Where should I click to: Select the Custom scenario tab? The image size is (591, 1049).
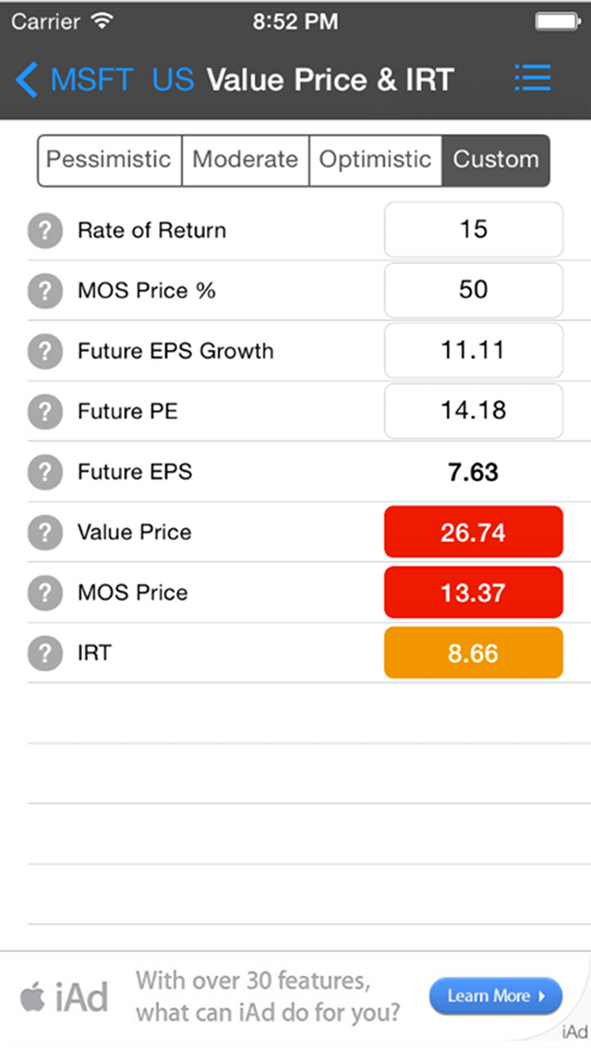[496, 160]
